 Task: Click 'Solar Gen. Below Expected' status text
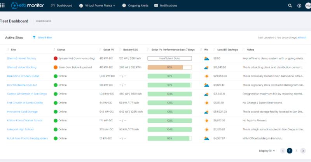[75, 67]
